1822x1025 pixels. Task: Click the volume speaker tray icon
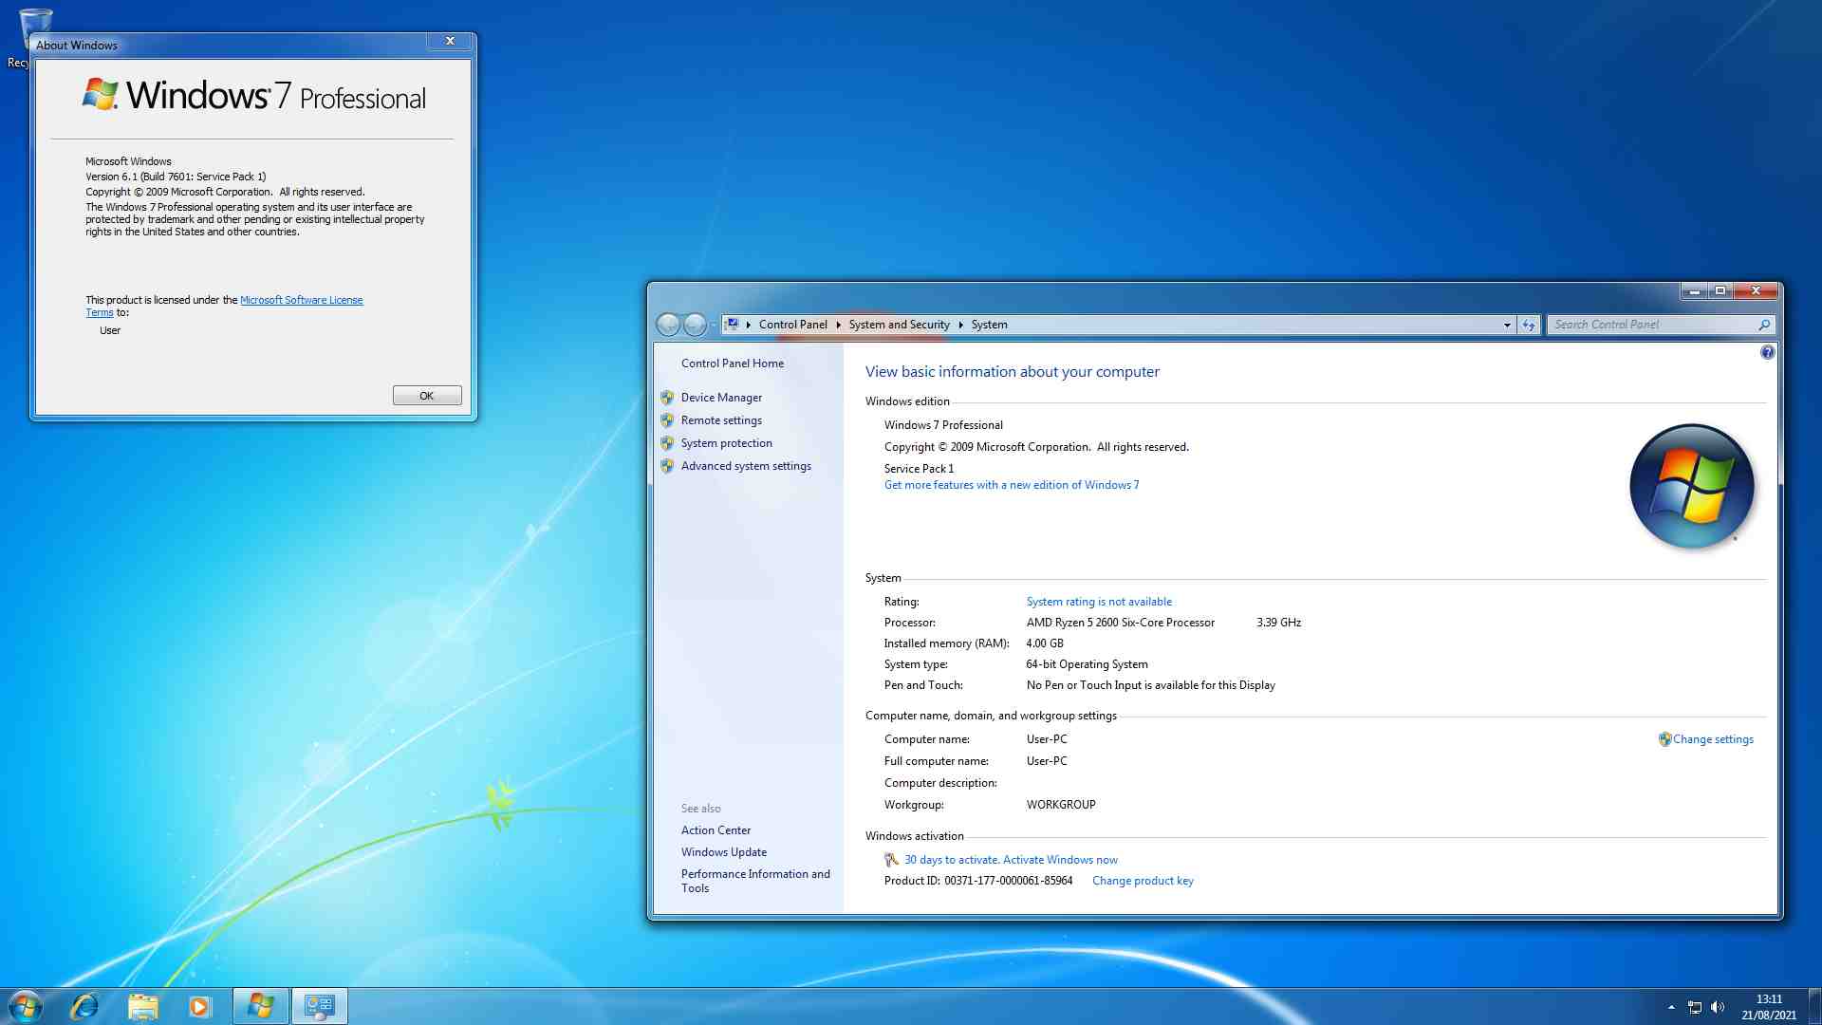click(x=1718, y=1007)
